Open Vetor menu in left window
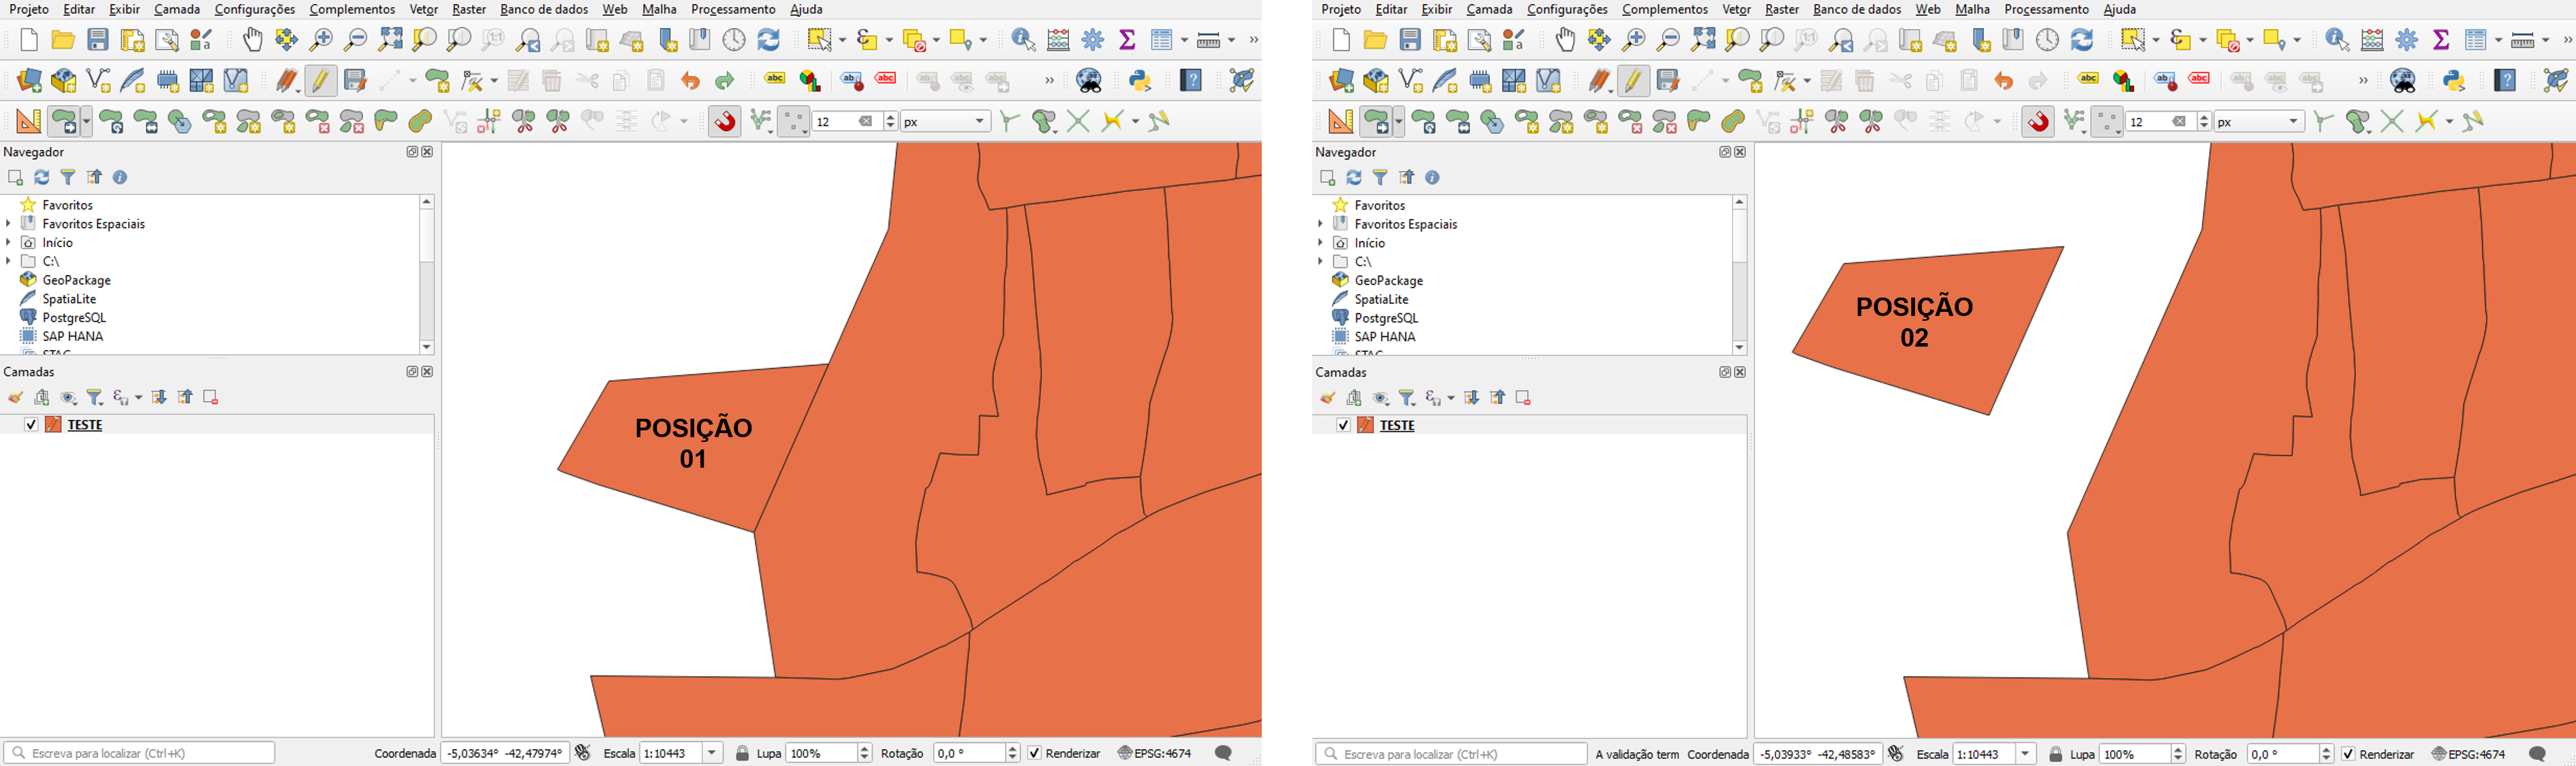 click(x=424, y=9)
